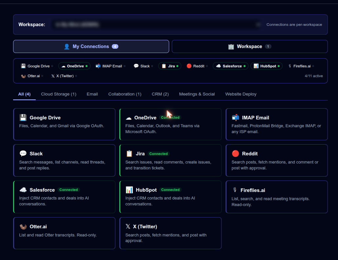The width and height of the screenshot is (338, 260).
Task: Click the otter icon on Otter.ai card
Action: (23, 227)
